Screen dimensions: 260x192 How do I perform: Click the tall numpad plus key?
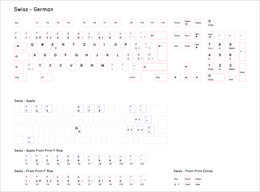pos(242,51)
